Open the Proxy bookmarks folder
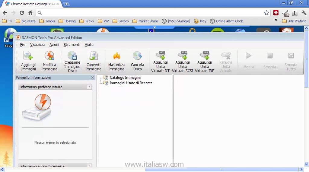Image resolution: width=309 pixels, height=172 pixels. 87,21
